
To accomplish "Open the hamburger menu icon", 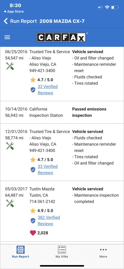I will click(7, 37).
